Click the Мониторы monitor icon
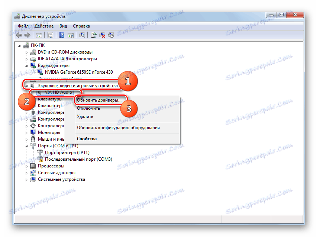317x237 pixels. 33,132
